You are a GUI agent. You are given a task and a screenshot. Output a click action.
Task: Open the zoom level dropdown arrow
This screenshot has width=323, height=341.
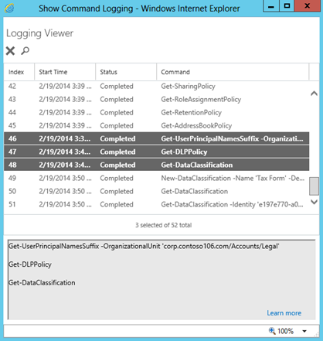304,331
